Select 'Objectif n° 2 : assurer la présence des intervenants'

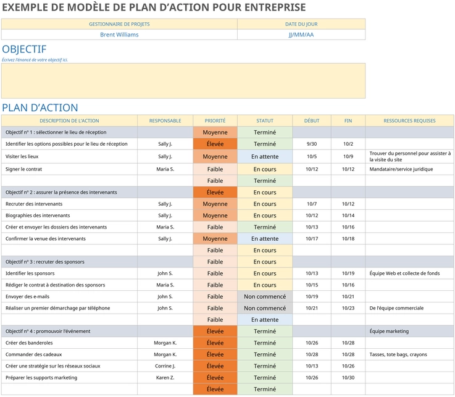[x=69, y=193]
